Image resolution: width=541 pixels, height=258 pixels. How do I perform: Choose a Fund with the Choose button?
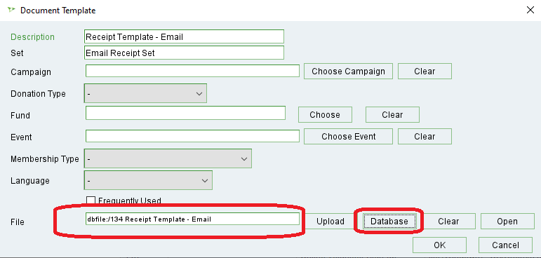[x=325, y=114]
